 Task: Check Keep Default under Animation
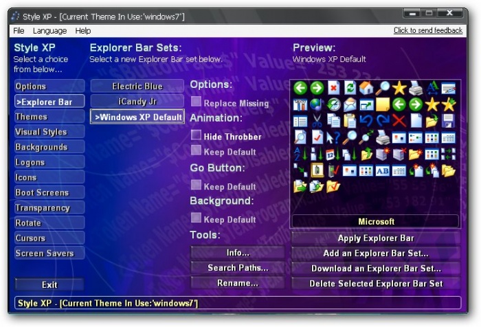[196, 150]
